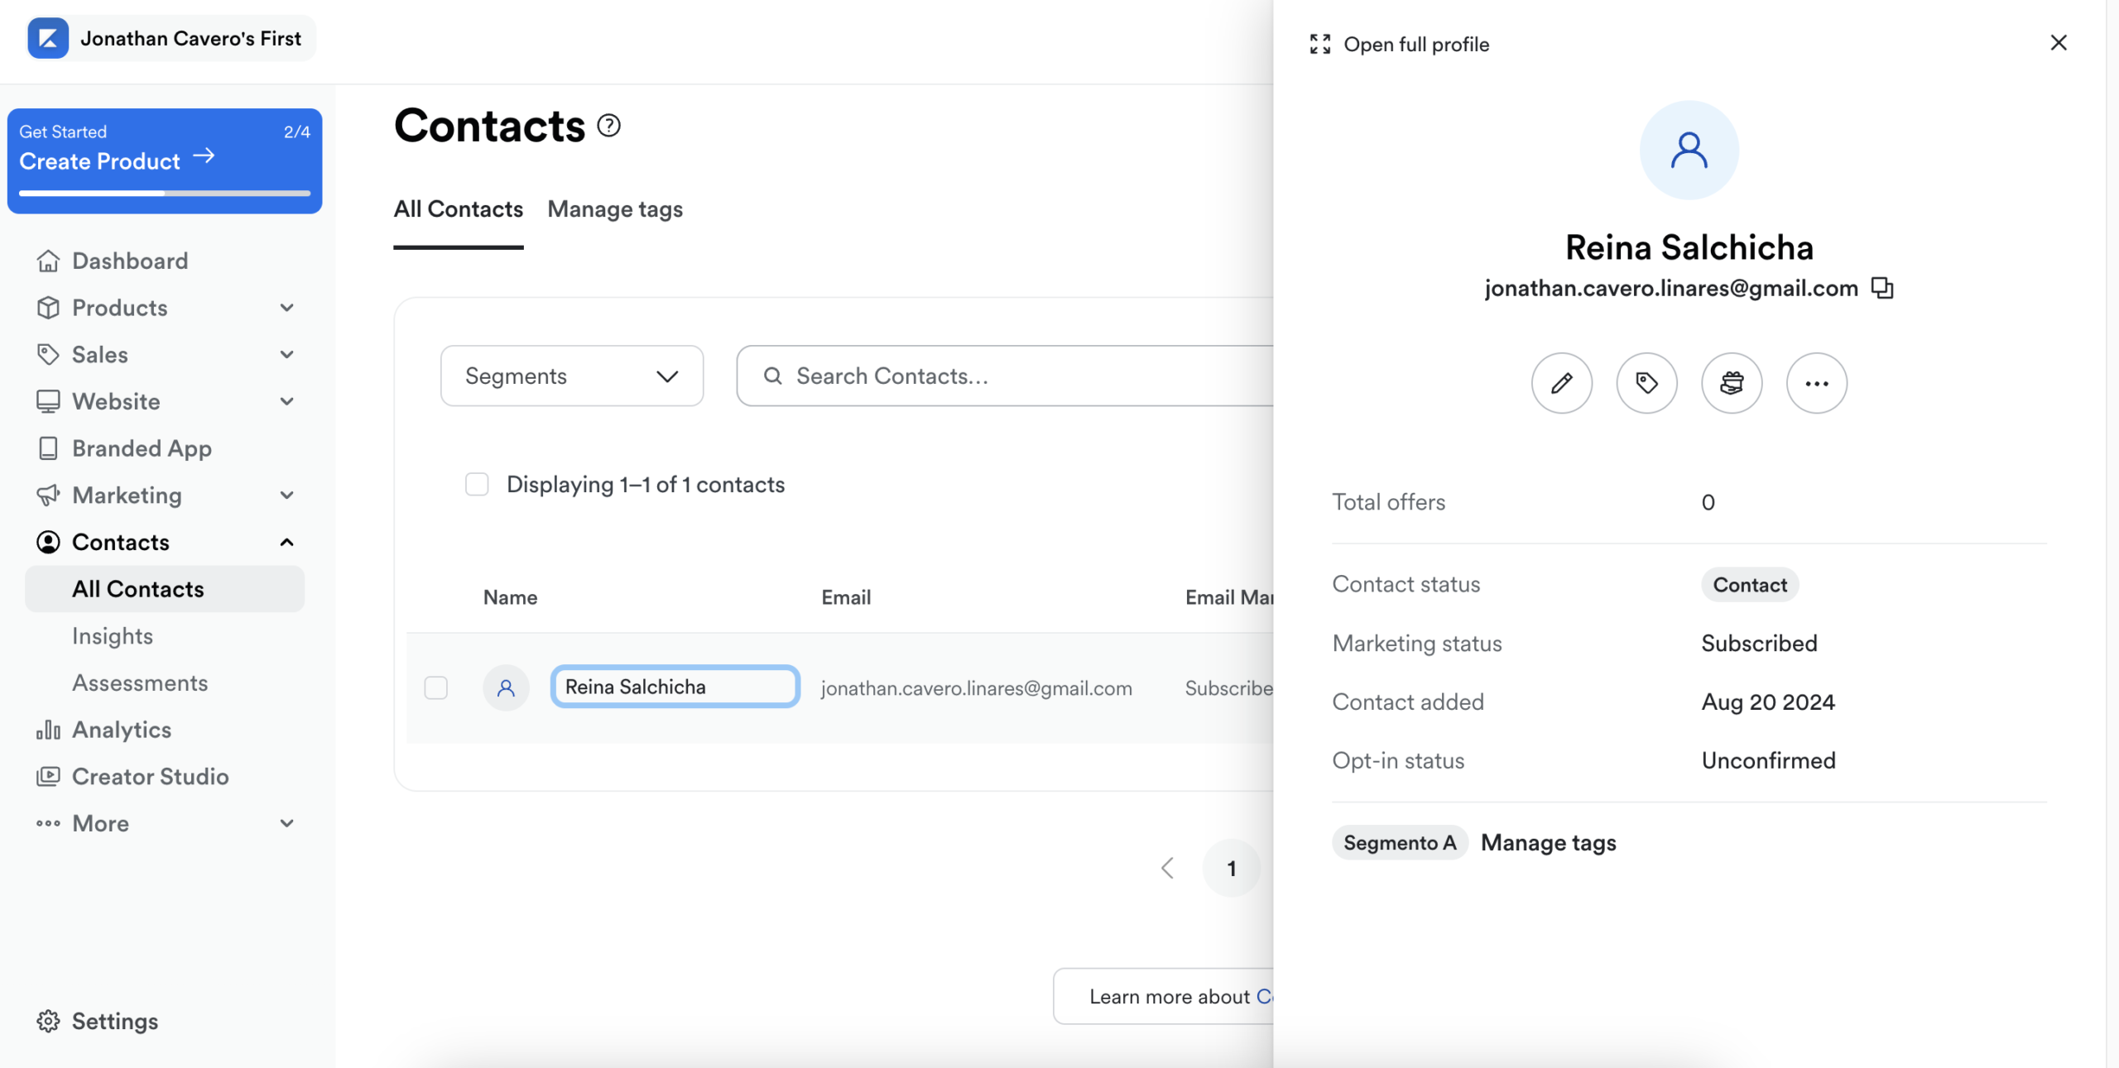Click the Segmento A tag chip
Screen dimensions: 2119x1068
pos(1400,843)
